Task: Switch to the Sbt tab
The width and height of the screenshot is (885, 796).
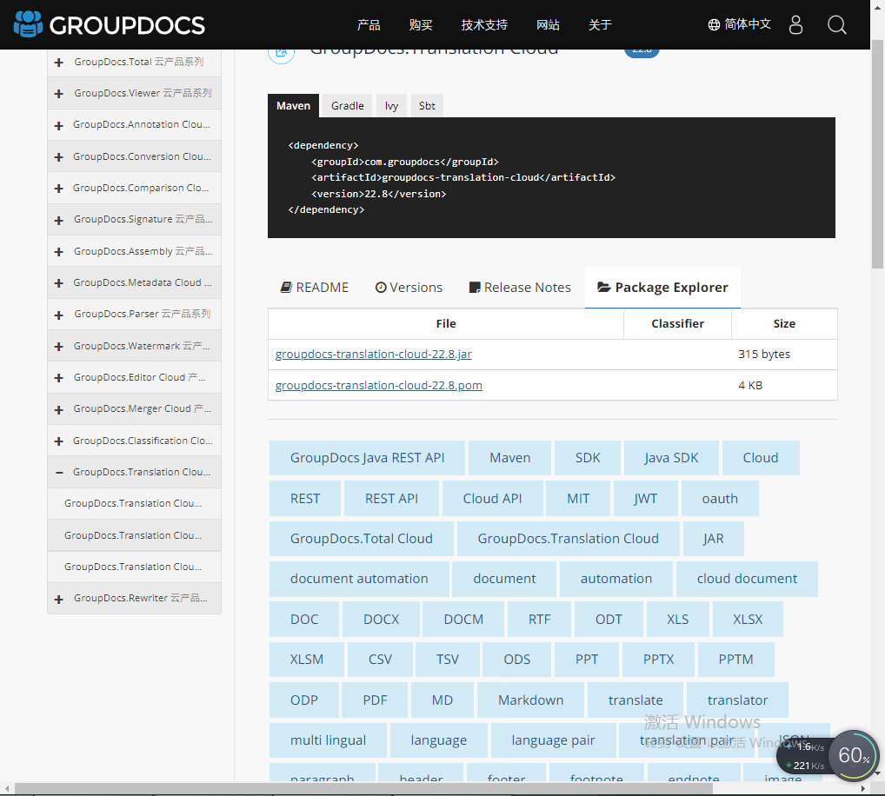Action: pos(427,105)
